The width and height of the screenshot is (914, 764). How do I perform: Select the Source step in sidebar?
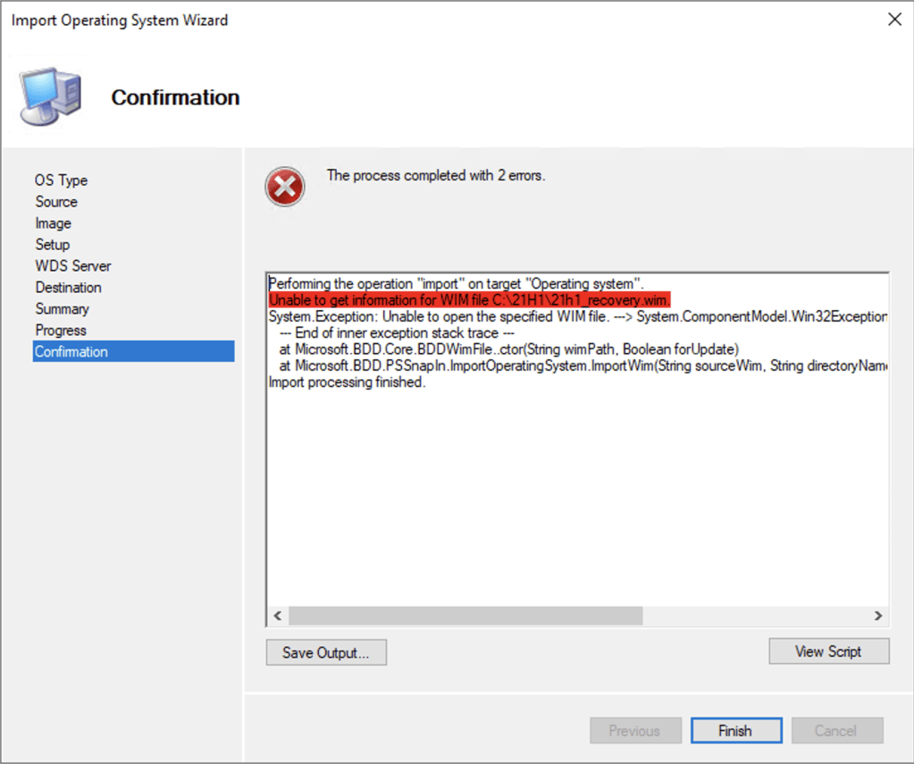coord(56,202)
